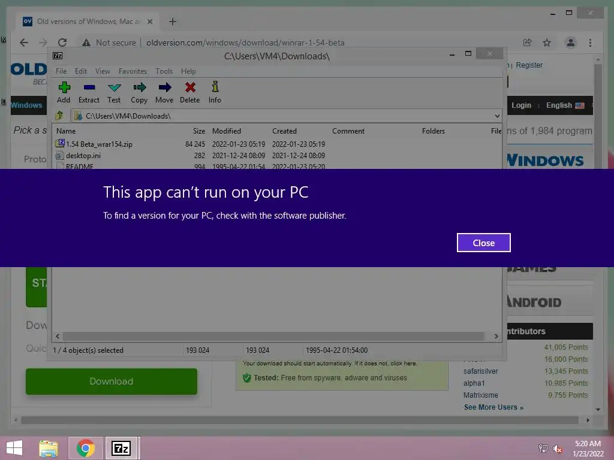614x460 pixels.
Task: Click the Chrome forward arrow
Action: [x=43, y=43]
